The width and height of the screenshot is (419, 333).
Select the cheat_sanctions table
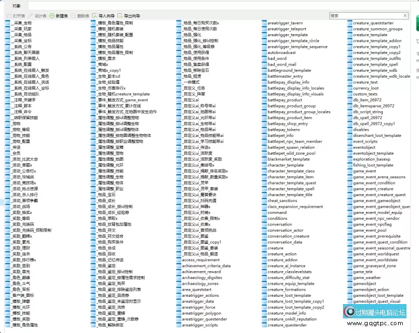click(282, 200)
